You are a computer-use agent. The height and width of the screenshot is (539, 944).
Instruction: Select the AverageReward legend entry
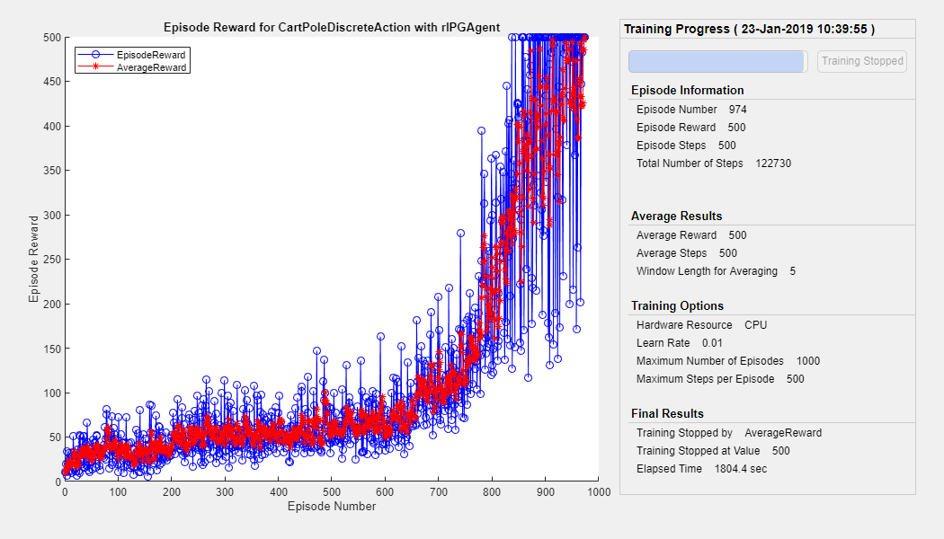pos(132,67)
